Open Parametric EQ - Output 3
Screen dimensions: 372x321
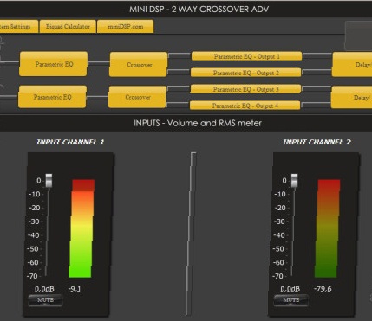click(245, 89)
